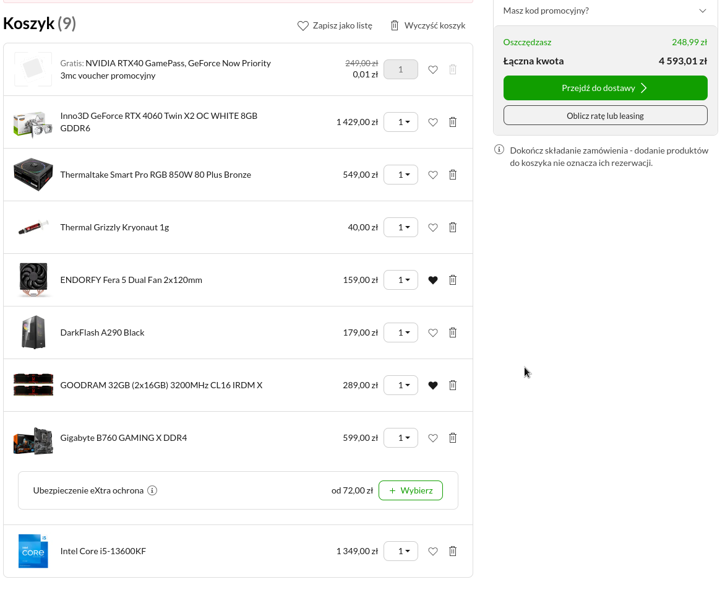Unfavorite ENDORFY Fera 5 Dual Fan
Viewport: 725px width, 600px height.
click(433, 280)
